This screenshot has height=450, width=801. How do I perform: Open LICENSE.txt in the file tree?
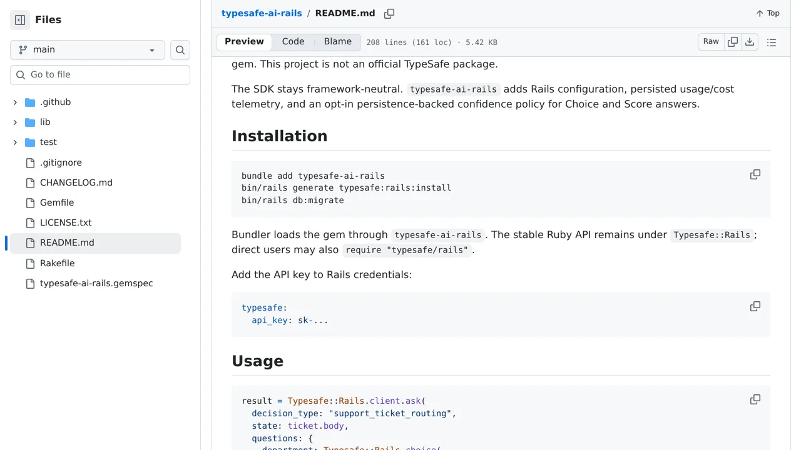pyautogui.click(x=66, y=222)
